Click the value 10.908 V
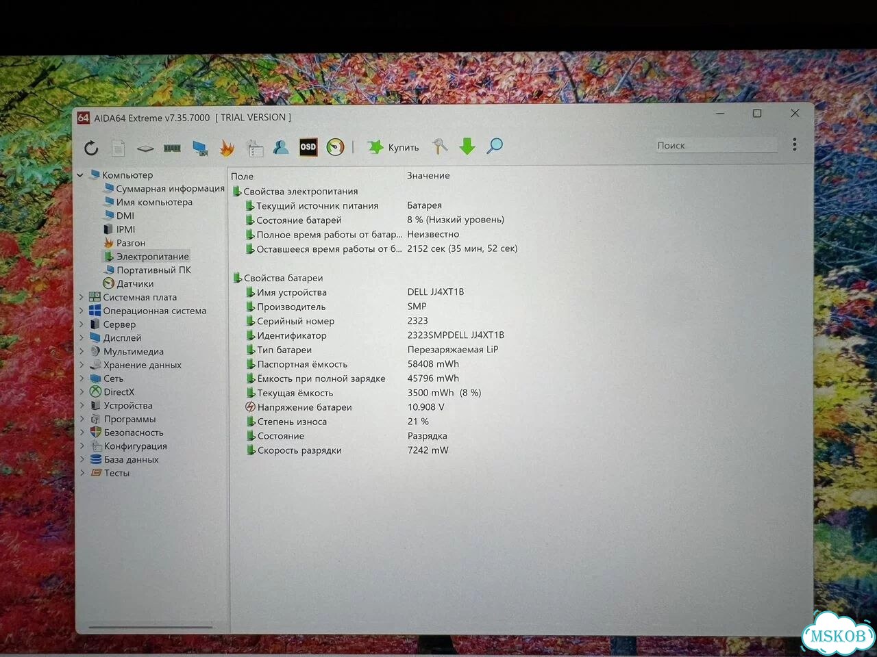Image resolution: width=877 pixels, height=657 pixels. (426, 407)
